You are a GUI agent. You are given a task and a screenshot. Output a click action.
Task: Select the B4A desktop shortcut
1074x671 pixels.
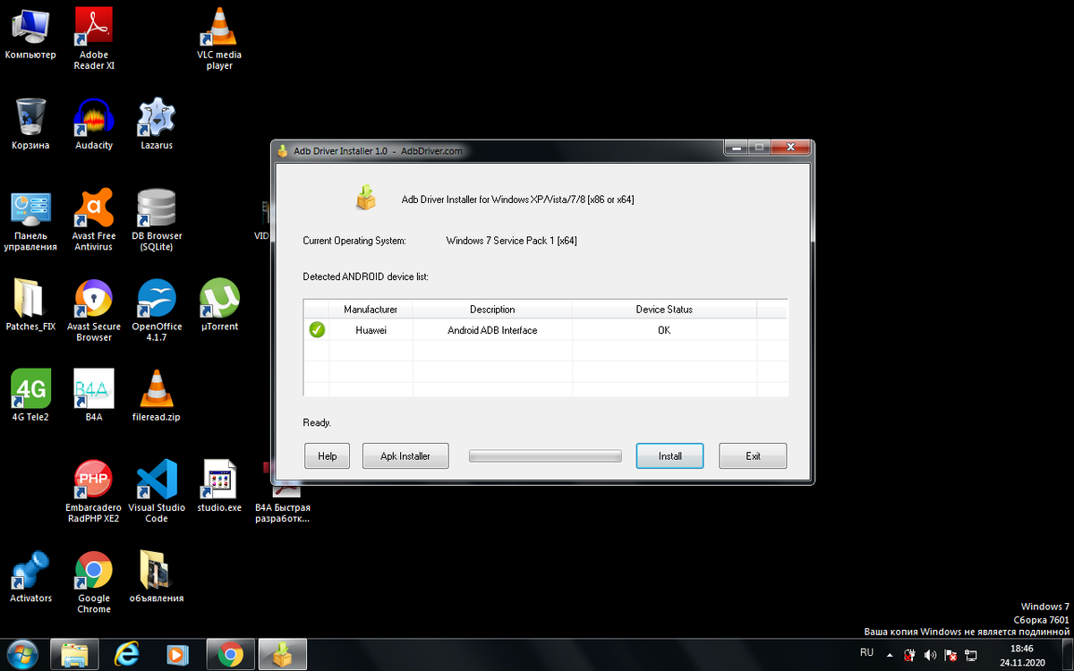[x=94, y=395]
